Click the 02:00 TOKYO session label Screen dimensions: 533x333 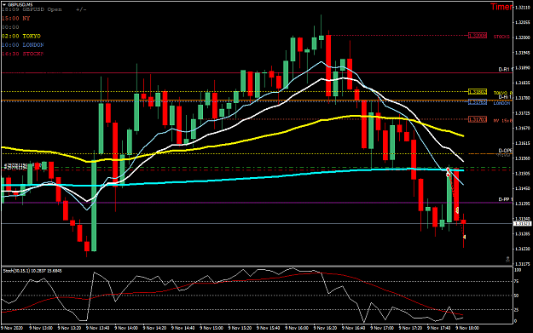(21, 36)
